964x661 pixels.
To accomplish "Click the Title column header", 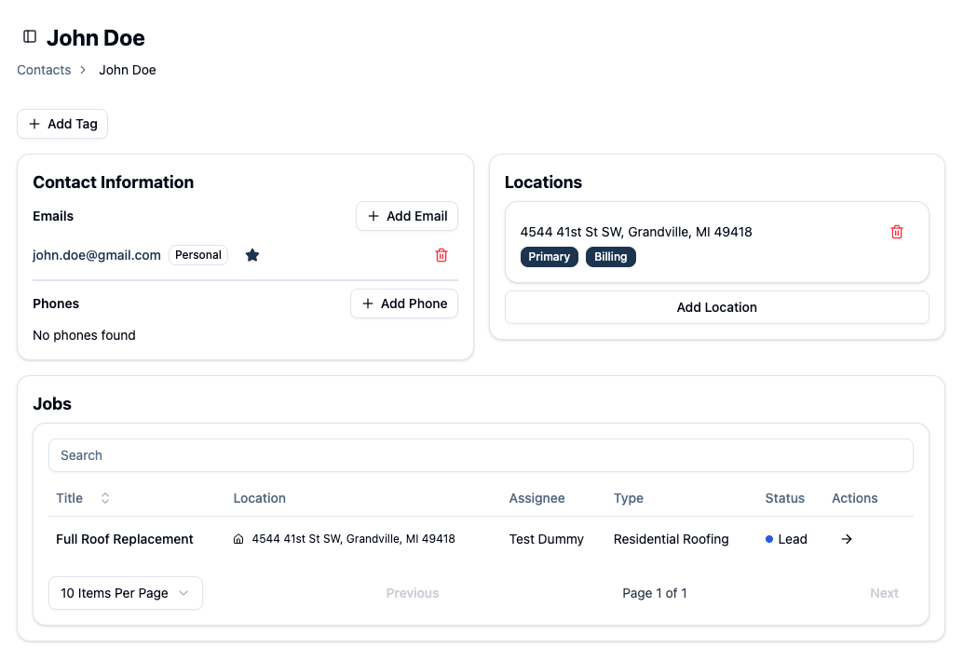I will tap(70, 498).
